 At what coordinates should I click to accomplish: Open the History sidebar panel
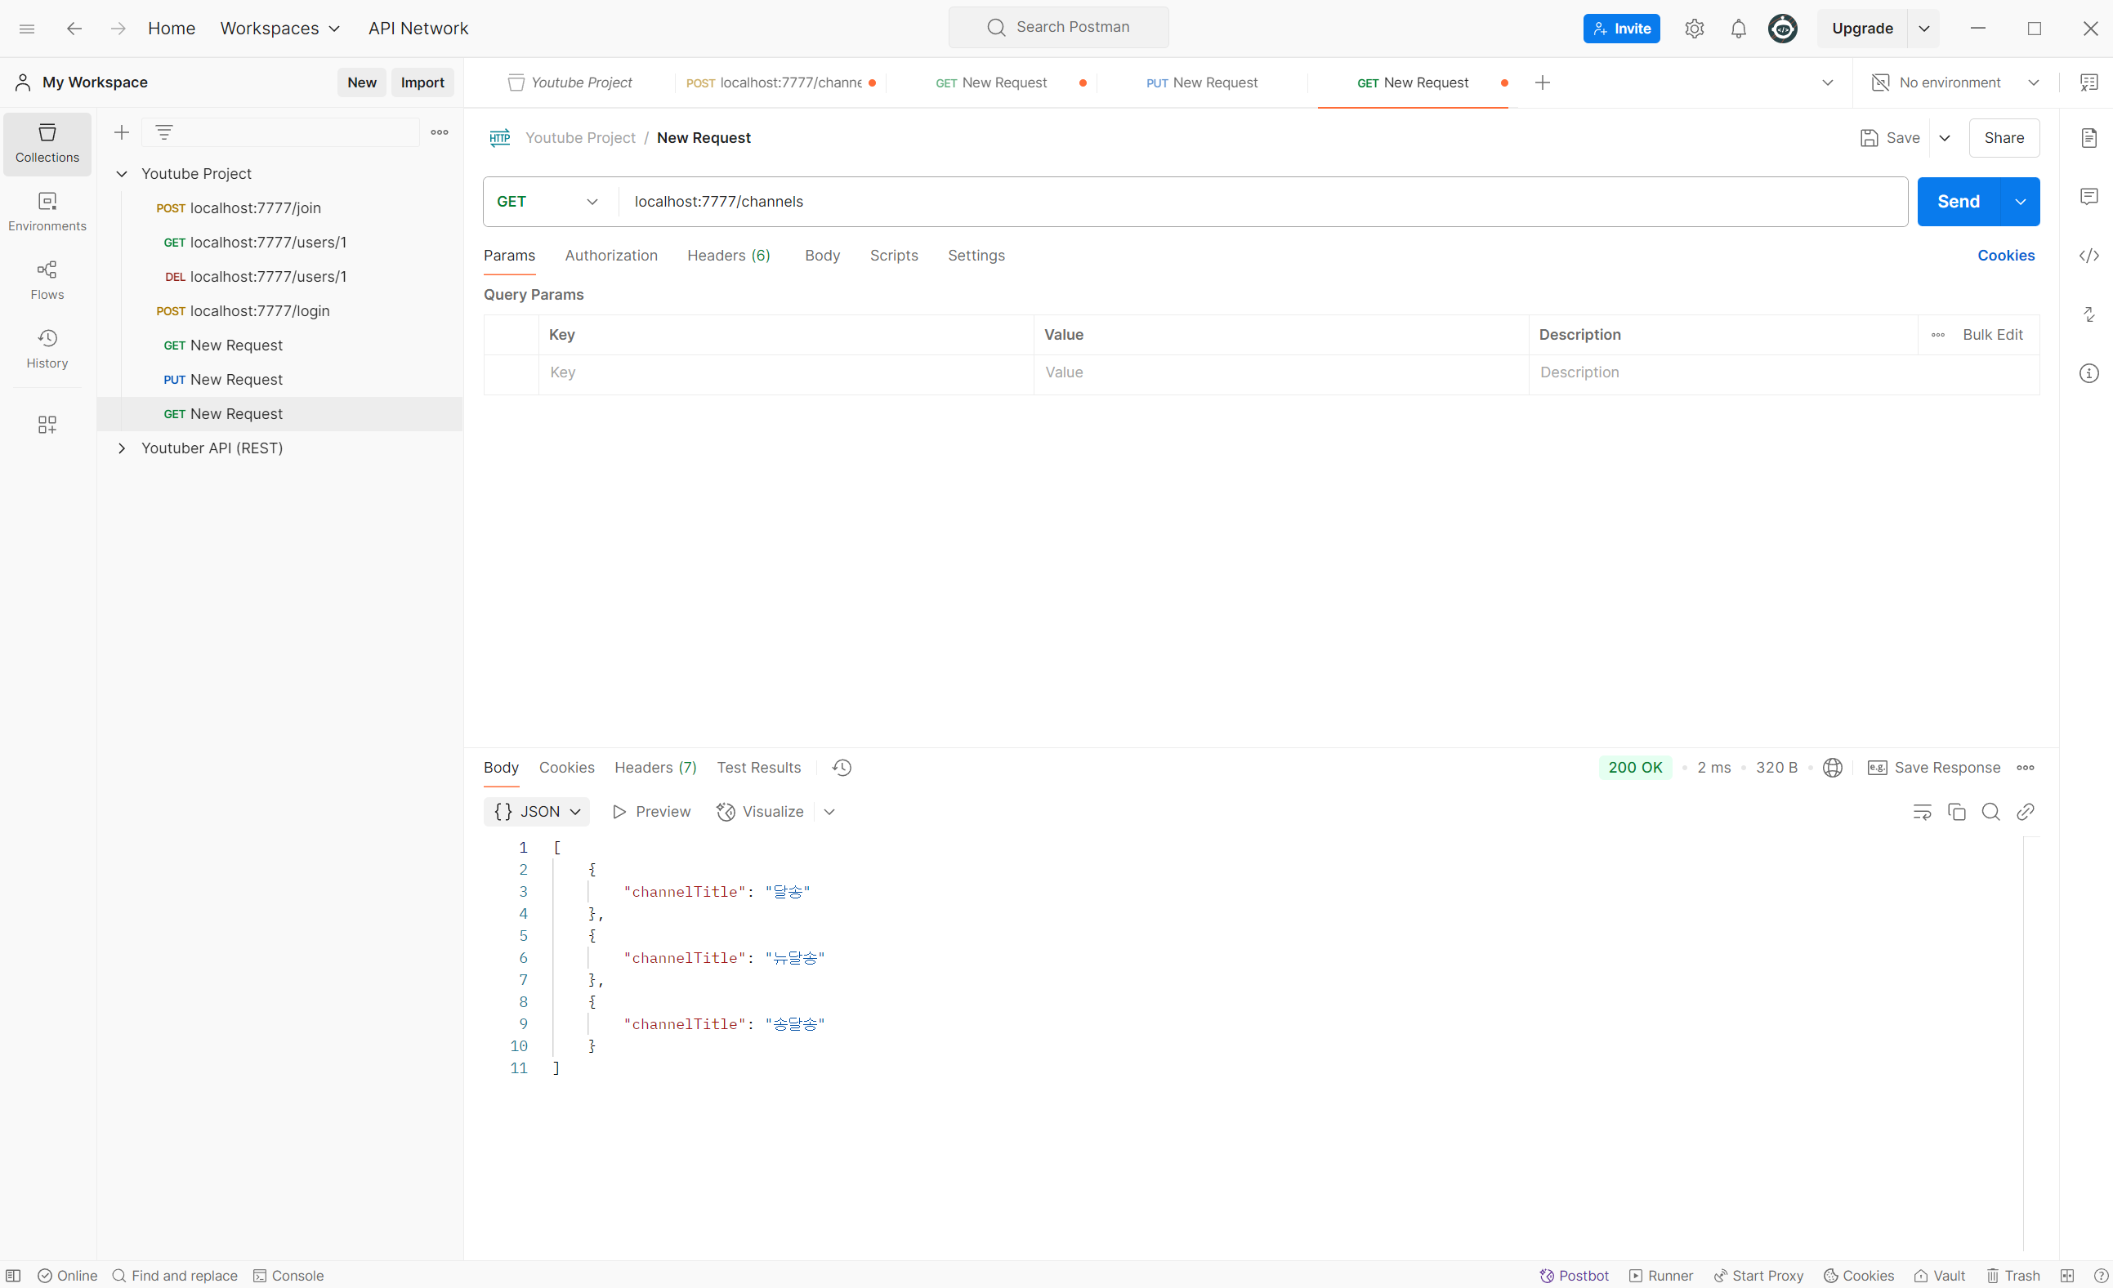point(47,350)
